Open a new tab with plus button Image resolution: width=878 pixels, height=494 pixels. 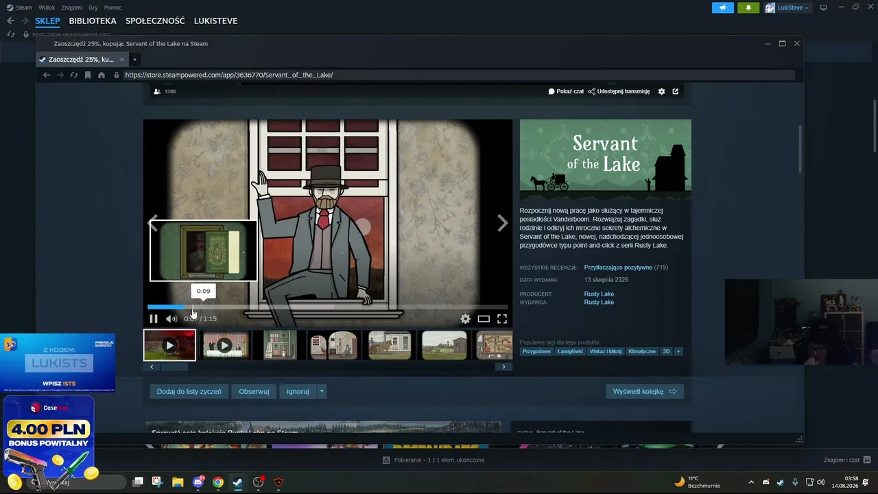point(134,59)
